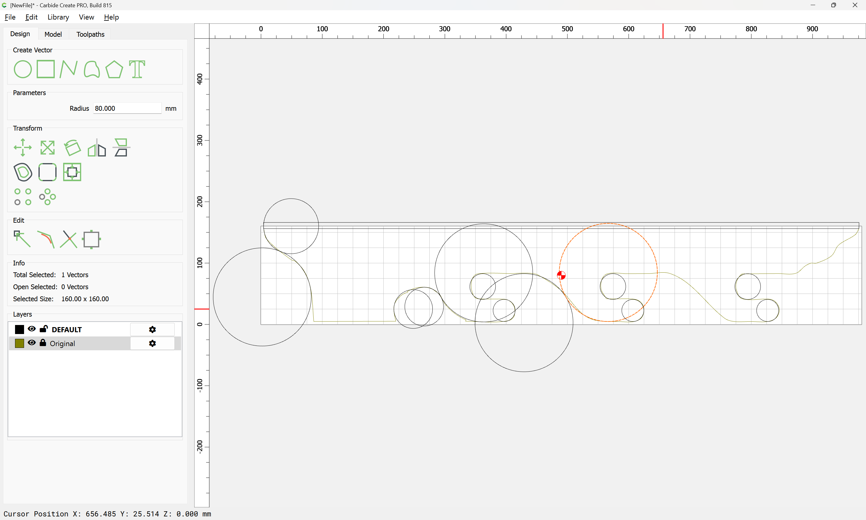Open the Node Edit tool
Image resolution: width=866 pixels, height=520 pixels.
pos(22,239)
